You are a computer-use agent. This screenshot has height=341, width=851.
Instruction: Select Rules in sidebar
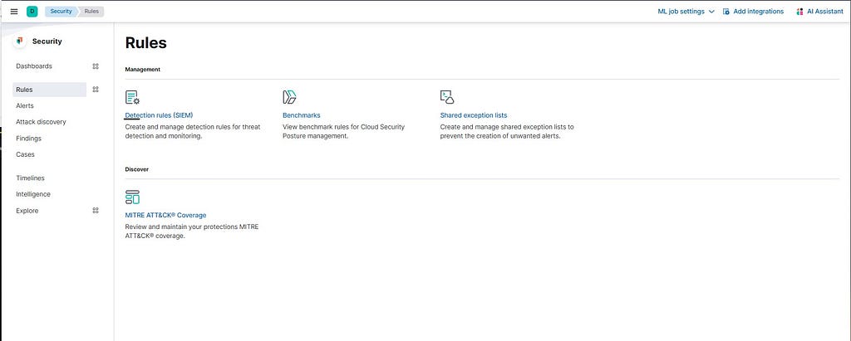(x=49, y=90)
